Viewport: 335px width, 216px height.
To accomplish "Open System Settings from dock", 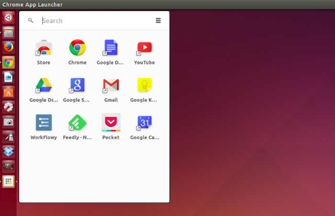I will [8, 107].
